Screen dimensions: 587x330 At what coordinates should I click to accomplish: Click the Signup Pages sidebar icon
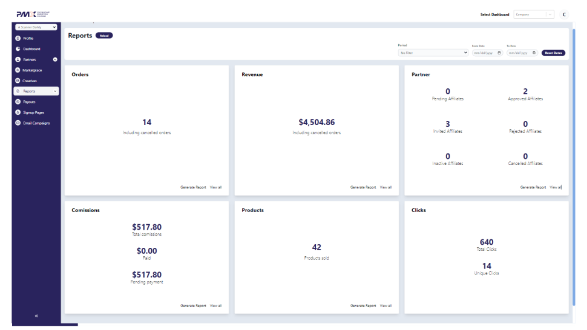(18, 112)
